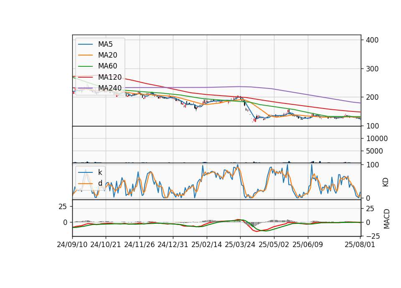Click the 10000 volume axis label
The image size is (401, 288).
377,139
